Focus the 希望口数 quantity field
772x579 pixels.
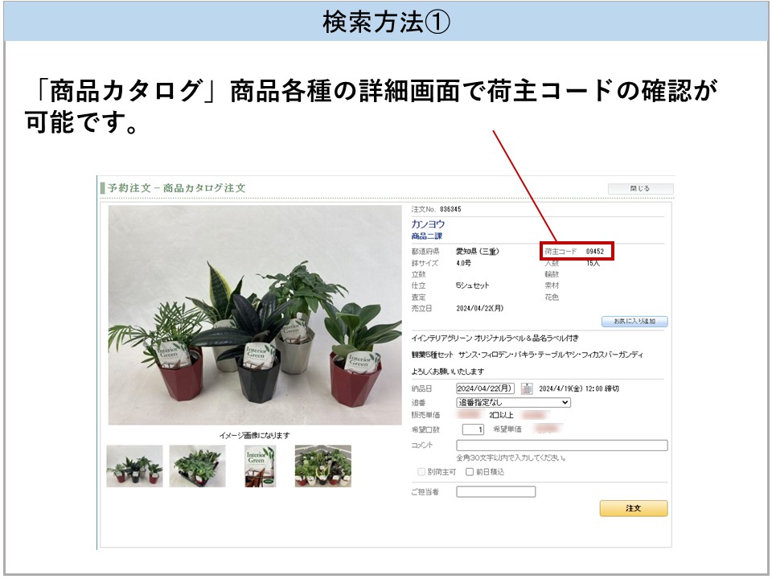tap(473, 429)
